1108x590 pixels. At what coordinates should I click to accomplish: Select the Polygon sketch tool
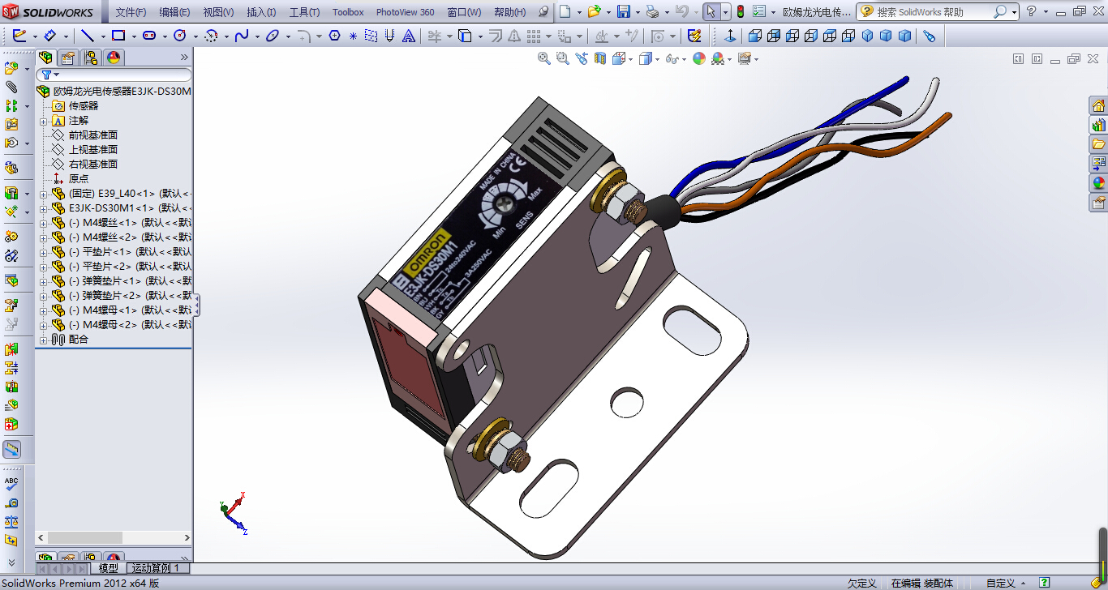[335, 36]
